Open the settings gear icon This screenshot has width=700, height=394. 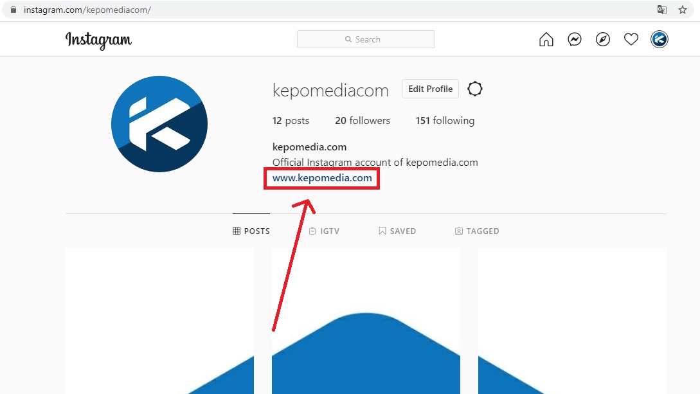tap(474, 89)
